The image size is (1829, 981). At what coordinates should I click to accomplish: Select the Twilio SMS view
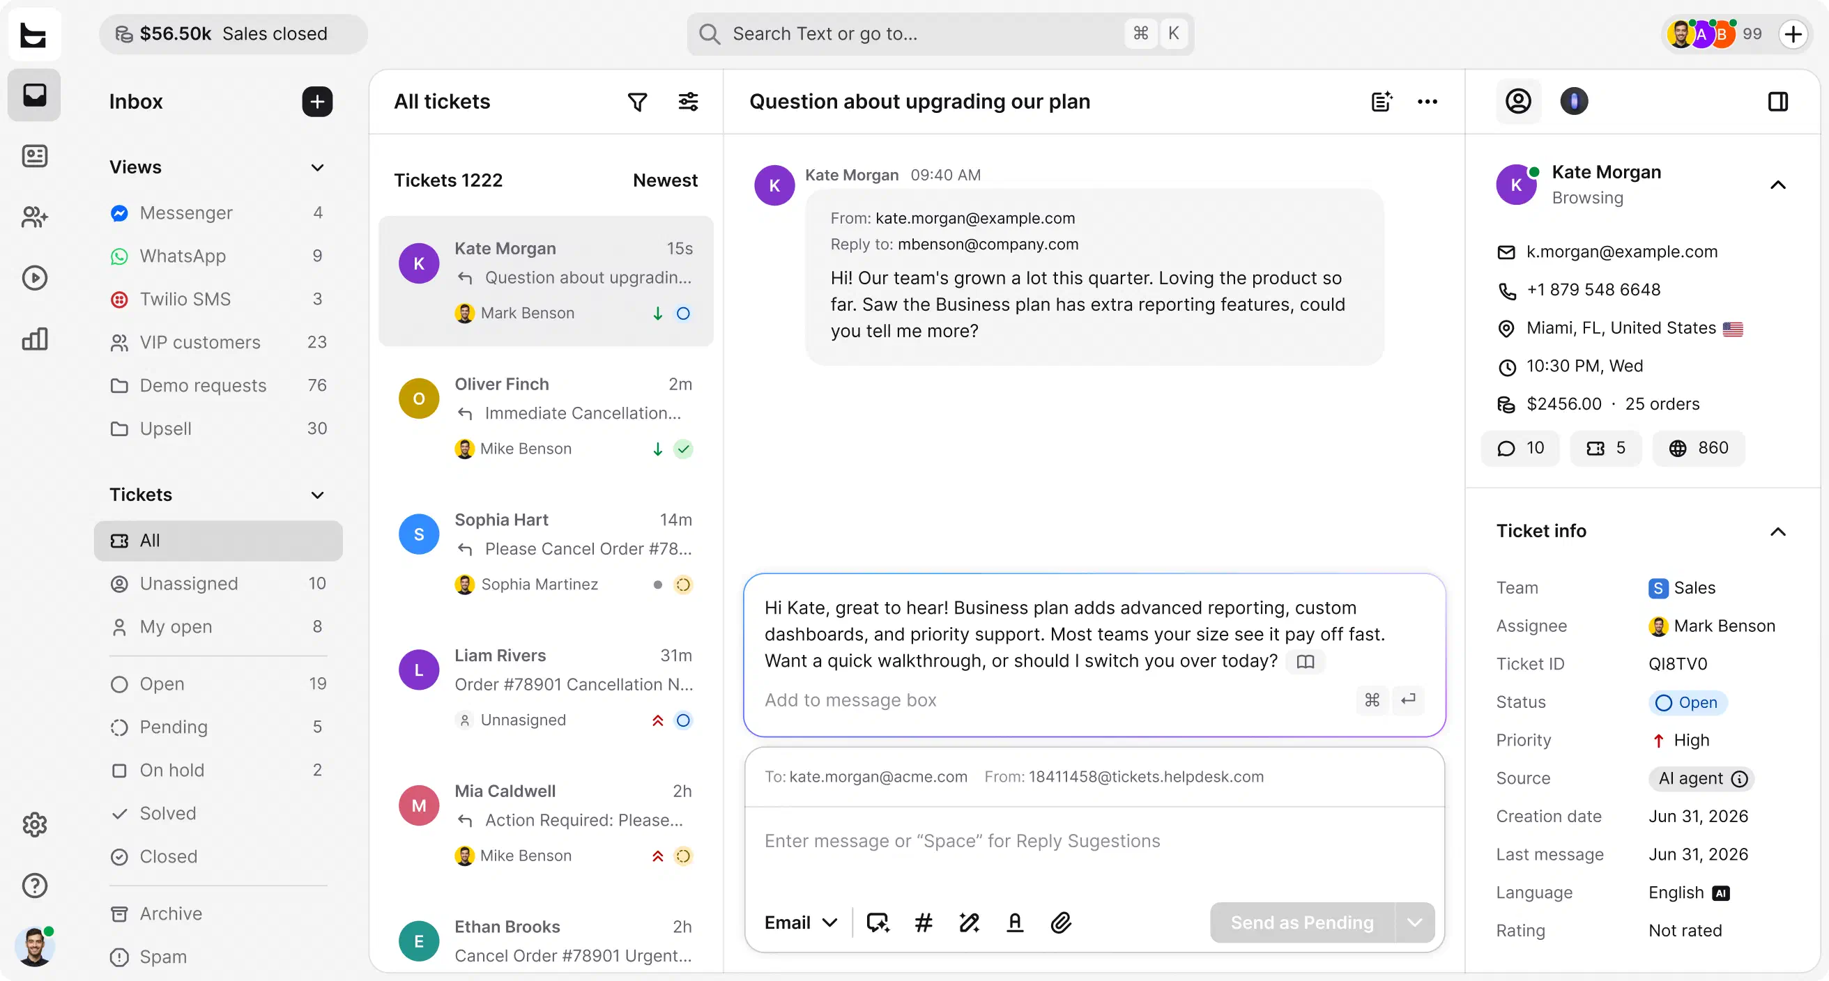click(217, 299)
